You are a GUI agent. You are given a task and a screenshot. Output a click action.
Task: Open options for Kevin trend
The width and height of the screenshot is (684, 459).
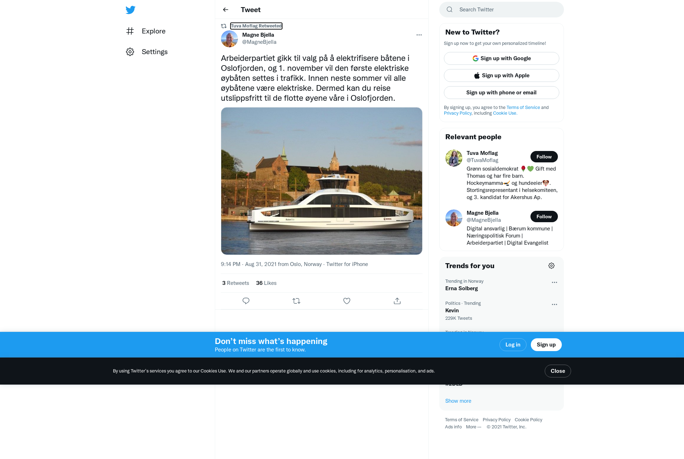554,304
